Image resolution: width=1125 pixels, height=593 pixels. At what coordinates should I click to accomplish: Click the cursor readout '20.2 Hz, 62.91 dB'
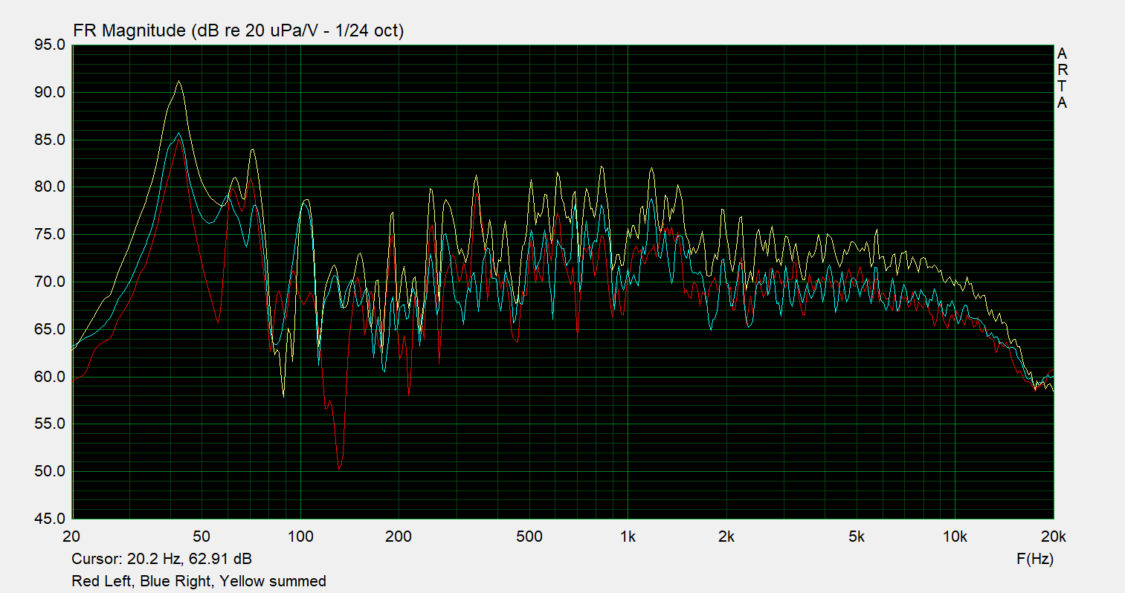tap(189, 558)
